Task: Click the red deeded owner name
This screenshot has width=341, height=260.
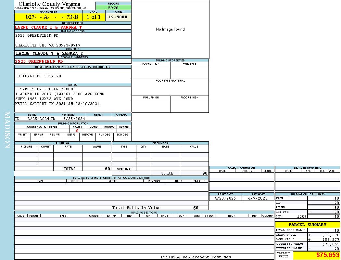Action: coord(48,27)
